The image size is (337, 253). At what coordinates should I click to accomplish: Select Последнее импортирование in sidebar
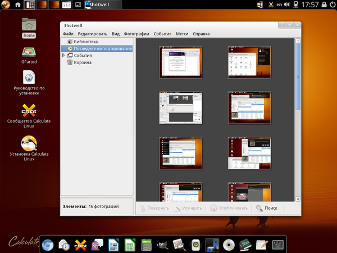pyautogui.click(x=98, y=49)
